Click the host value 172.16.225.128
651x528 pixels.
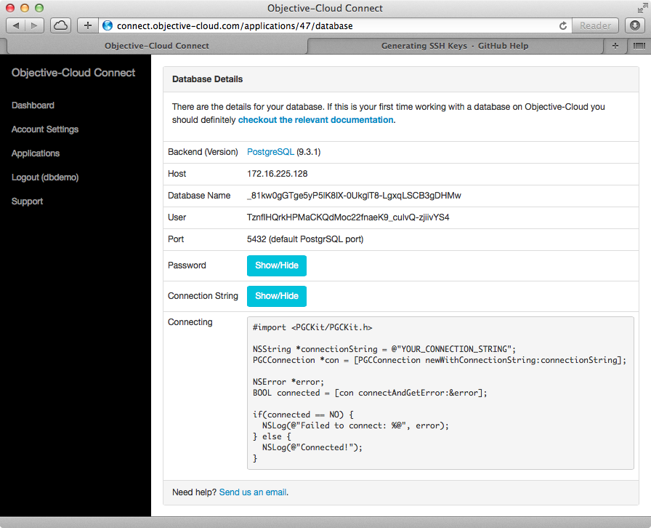[277, 174]
